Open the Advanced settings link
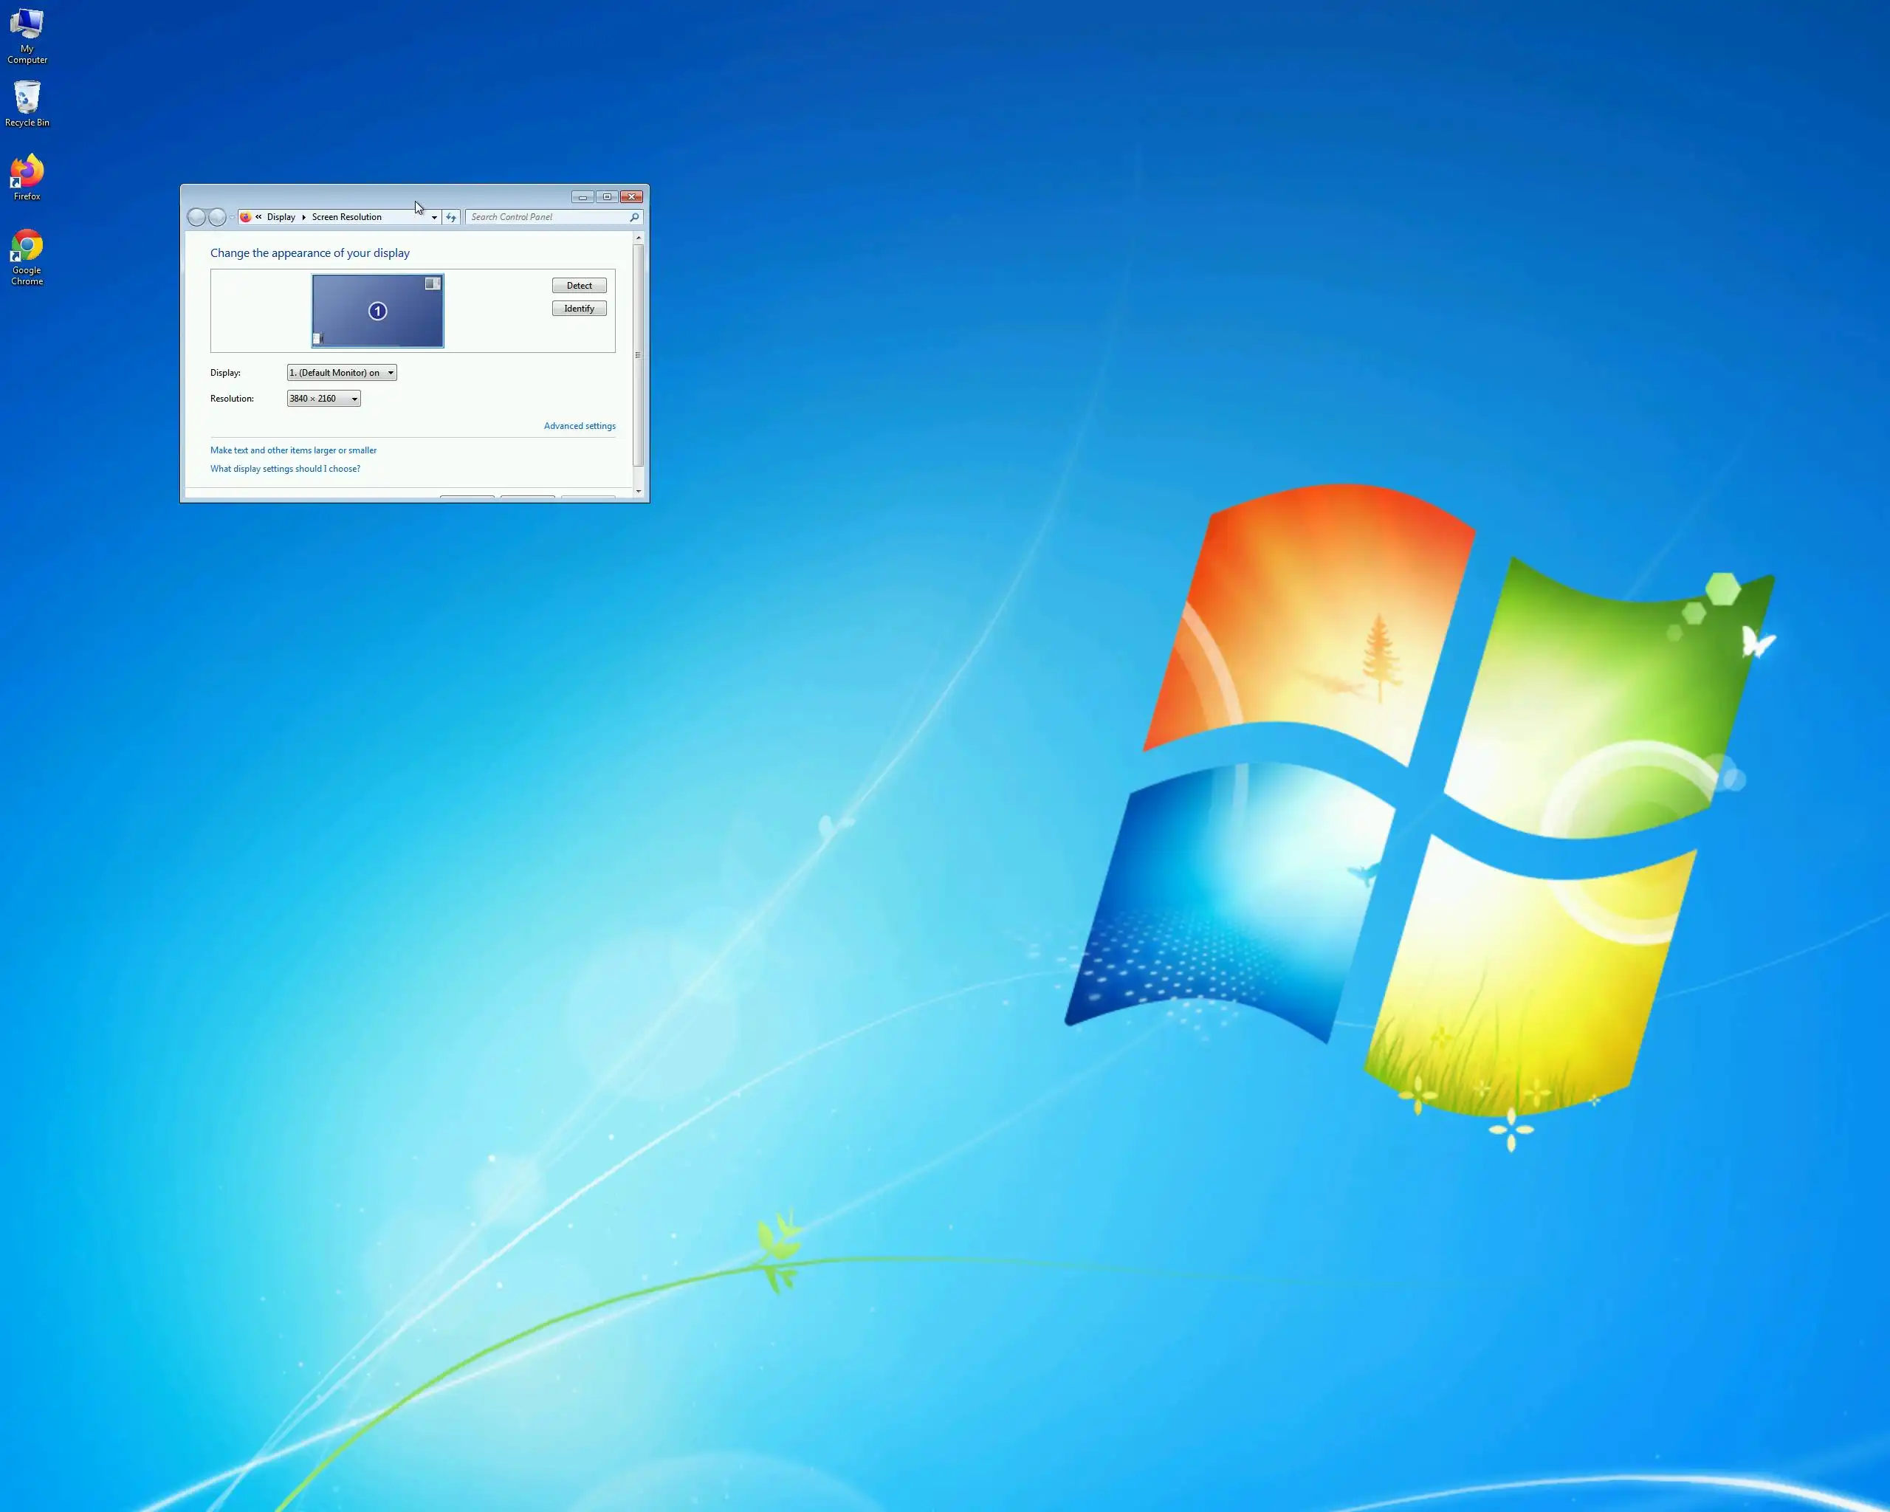 579,426
